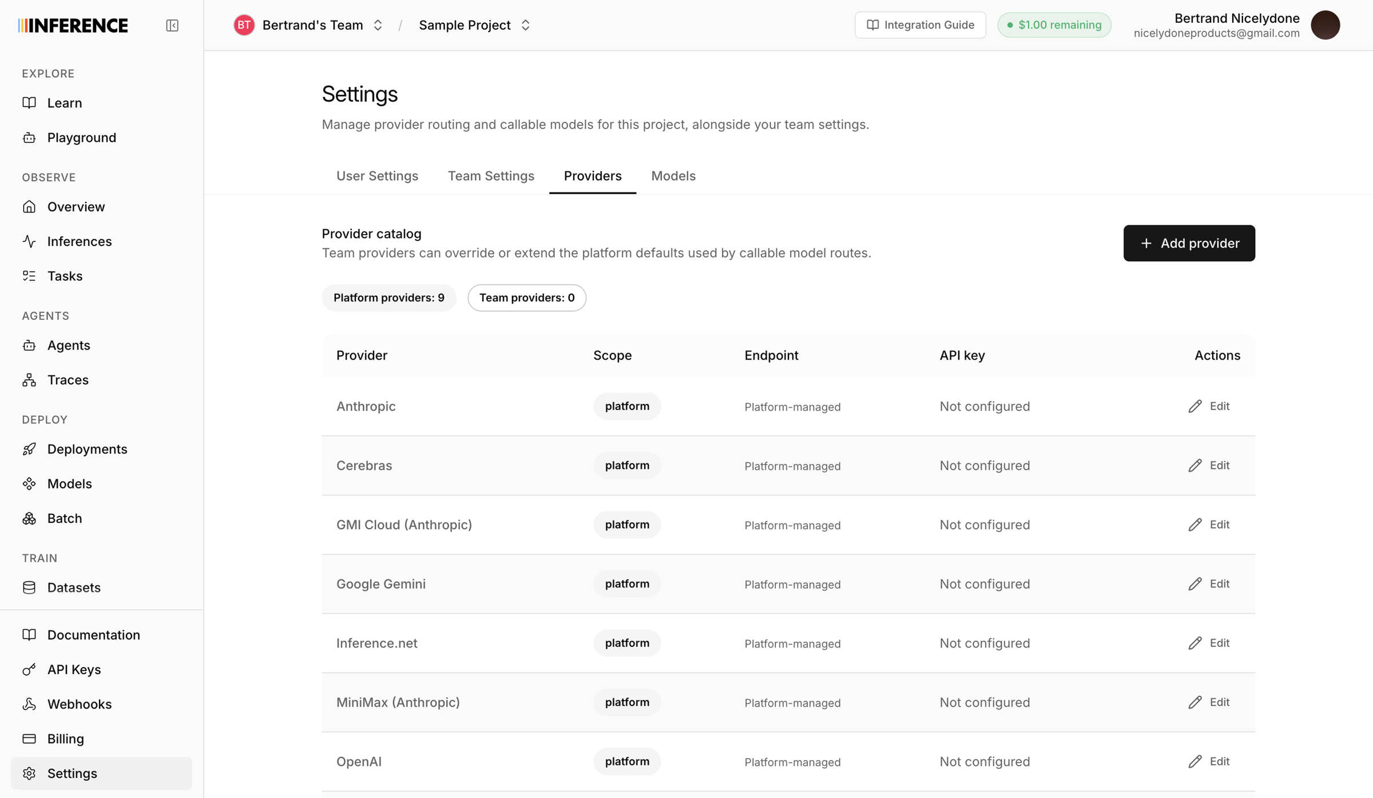
Task: Click the Cerebras provider name
Action: click(x=364, y=466)
